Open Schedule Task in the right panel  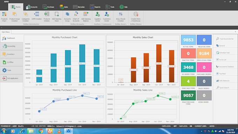223,53
